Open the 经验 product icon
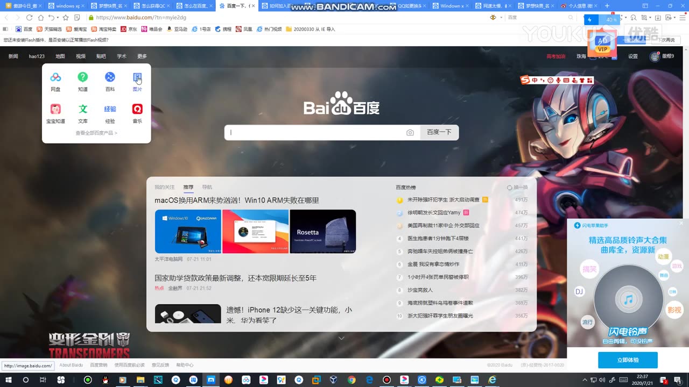This screenshot has height=387, width=689. tap(110, 109)
